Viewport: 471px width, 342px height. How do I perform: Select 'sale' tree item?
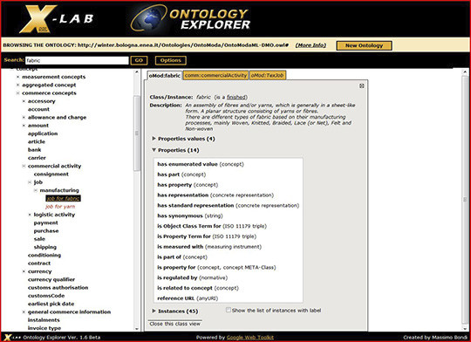click(39, 239)
